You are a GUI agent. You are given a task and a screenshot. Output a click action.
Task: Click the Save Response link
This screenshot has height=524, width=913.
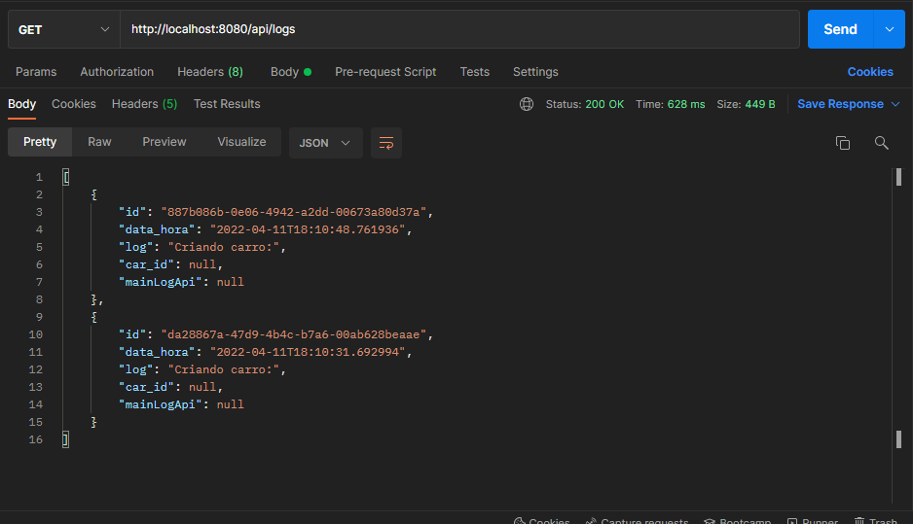[x=840, y=104]
